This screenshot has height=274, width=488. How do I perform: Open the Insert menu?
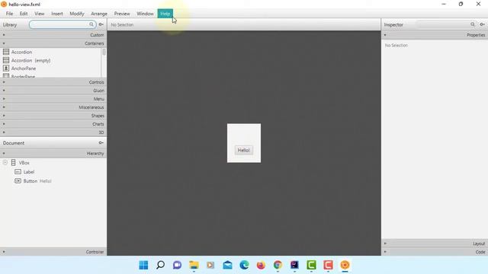57,14
